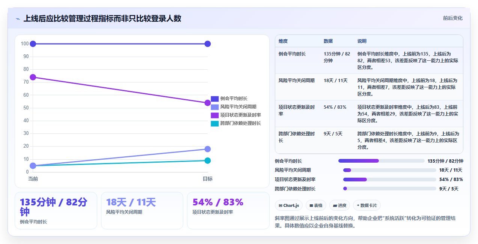Select the 目标 data point at value 100

point(207,44)
